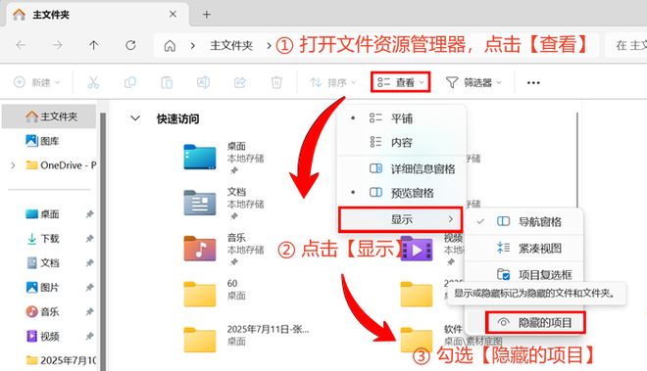Refresh the current folder view
The width and height of the screenshot is (647, 371).
(x=130, y=45)
